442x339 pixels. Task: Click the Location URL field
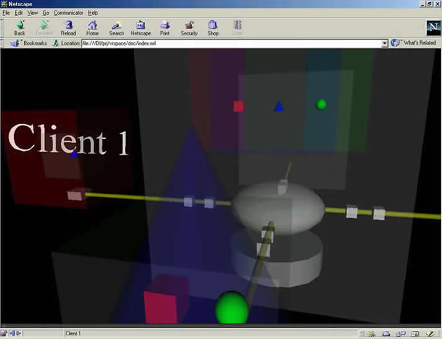(x=230, y=43)
